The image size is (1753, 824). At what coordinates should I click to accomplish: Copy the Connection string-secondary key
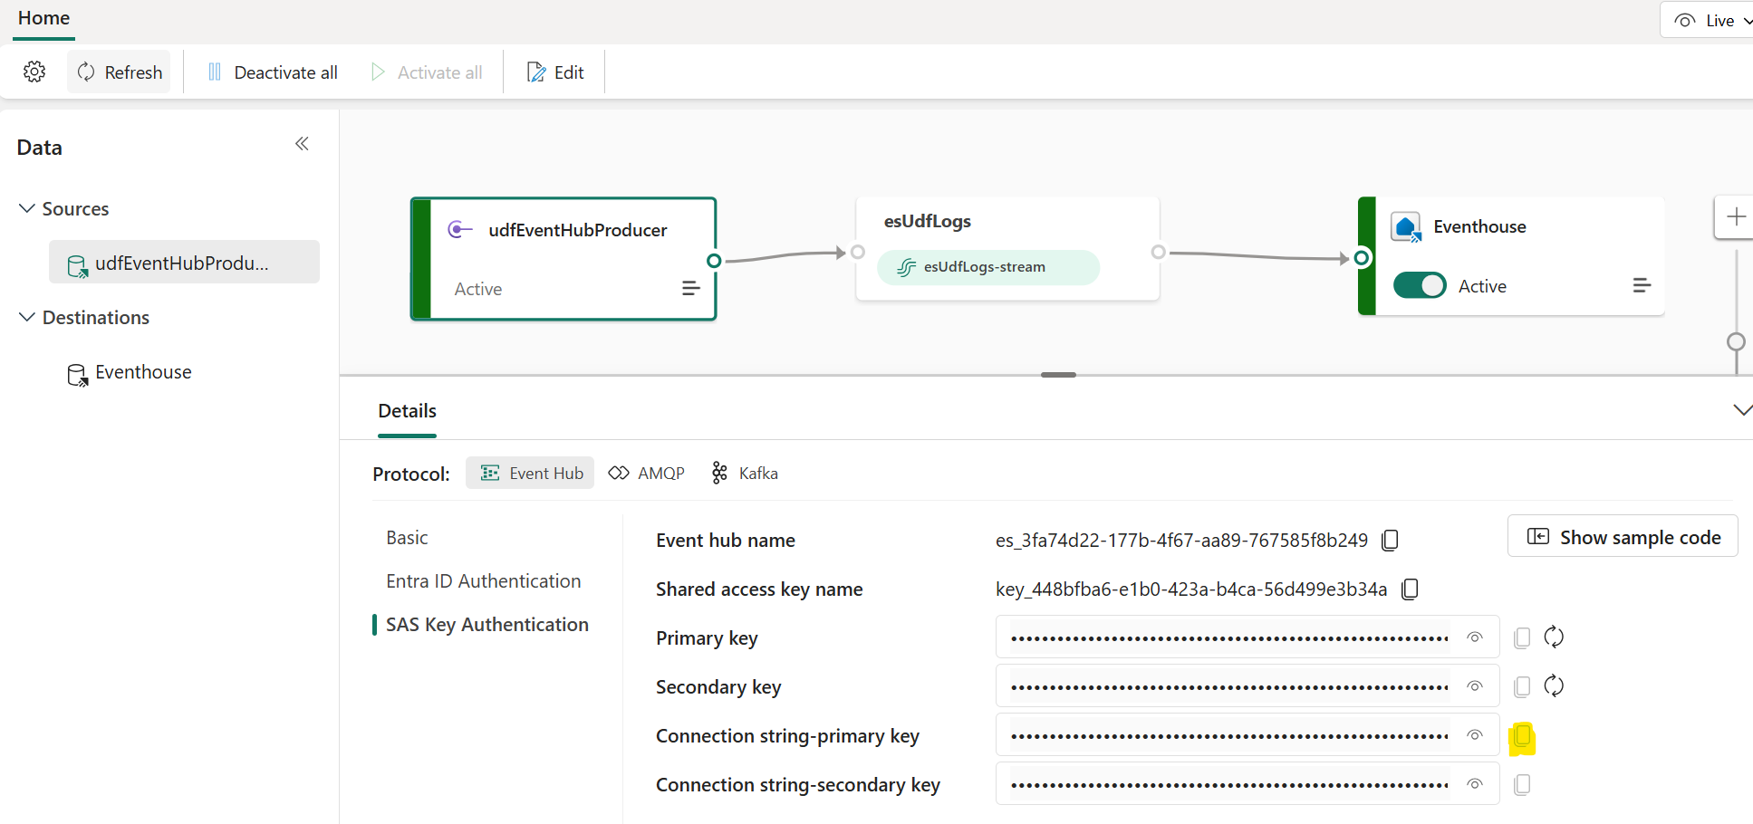click(x=1522, y=785)
